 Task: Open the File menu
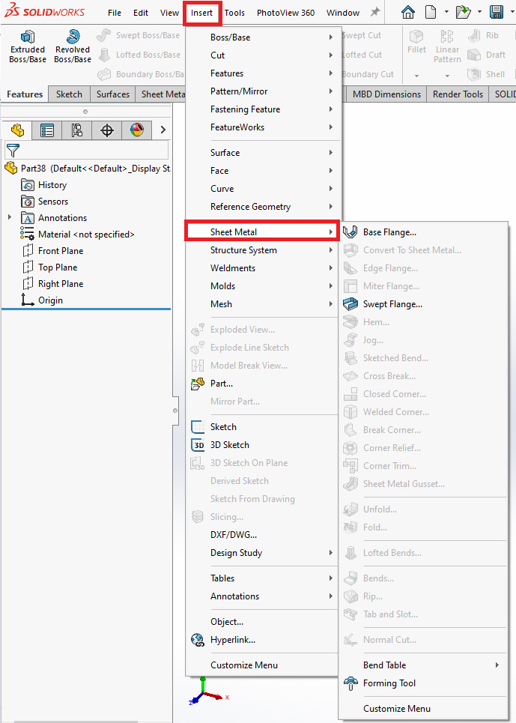click(115, 13)
